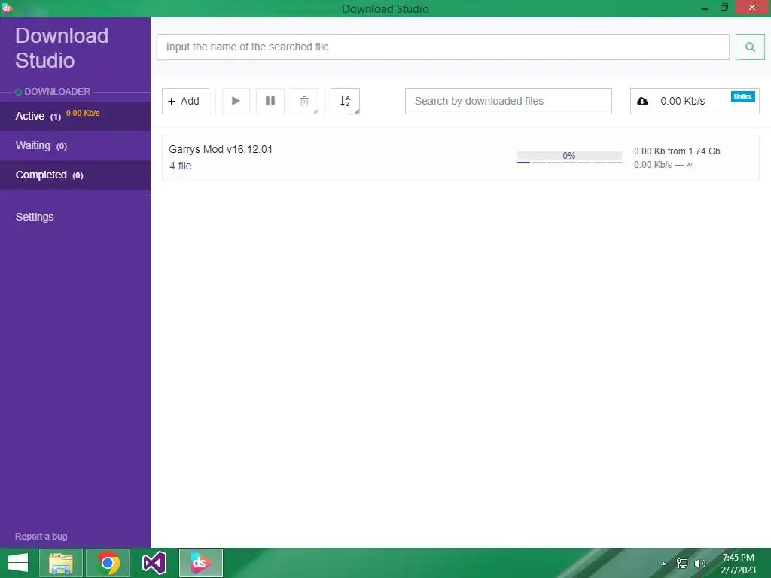Open the Waiting downloads tab
The height and width of the screenshot is (578, 771).
pyautogui.click(x=75, y=145)
